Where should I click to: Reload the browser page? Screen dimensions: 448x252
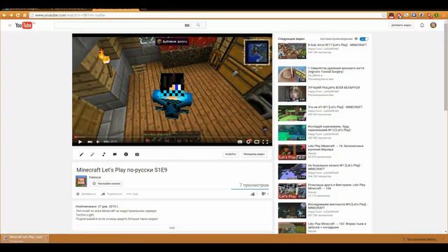click(18, 15)
